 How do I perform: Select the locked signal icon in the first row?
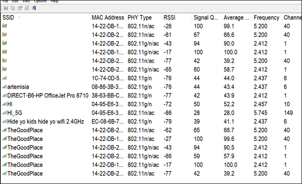(5, 26)
